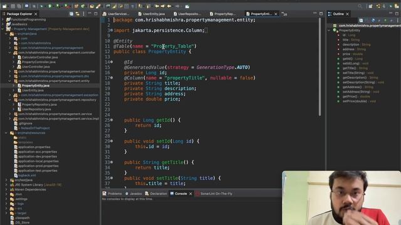Click the Open Type folder icon
The image size is (401, 225).
(x=92, y=6)
